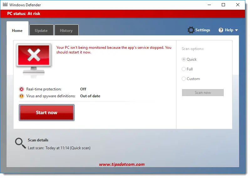Image resolution: width=250 pixels, height=178 pixels.
Task: Click the 'Scan details' heading
Action: click(38, 140)
